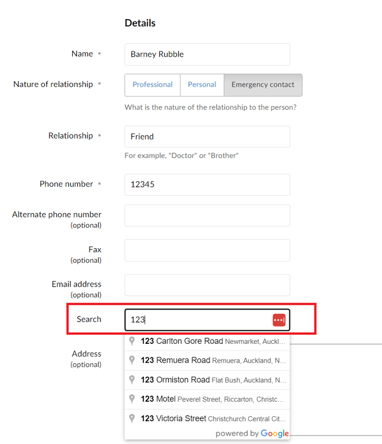382x444 pixels.
Task: Select Professional relationship type
Action: [153, 85]
